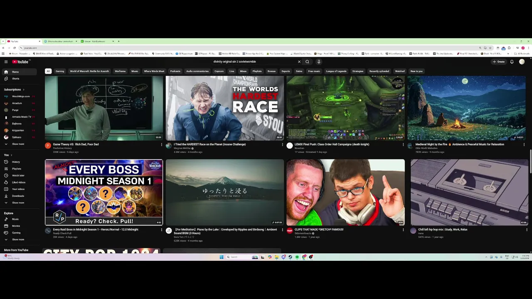Open a new Chrome tab
Screen dimensions: 532x299
coord(118,41)
